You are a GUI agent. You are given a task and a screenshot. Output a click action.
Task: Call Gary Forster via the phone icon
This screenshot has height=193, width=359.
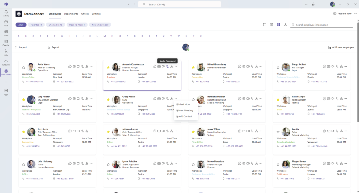pos(83,99)
